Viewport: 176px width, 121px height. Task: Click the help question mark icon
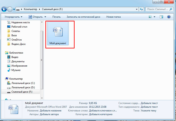coord(169,17)
